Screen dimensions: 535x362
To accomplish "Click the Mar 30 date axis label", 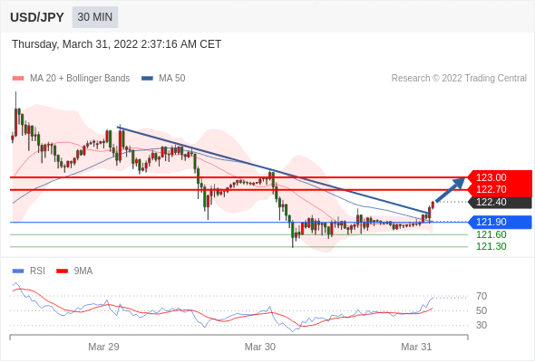I will pos(260,347).
